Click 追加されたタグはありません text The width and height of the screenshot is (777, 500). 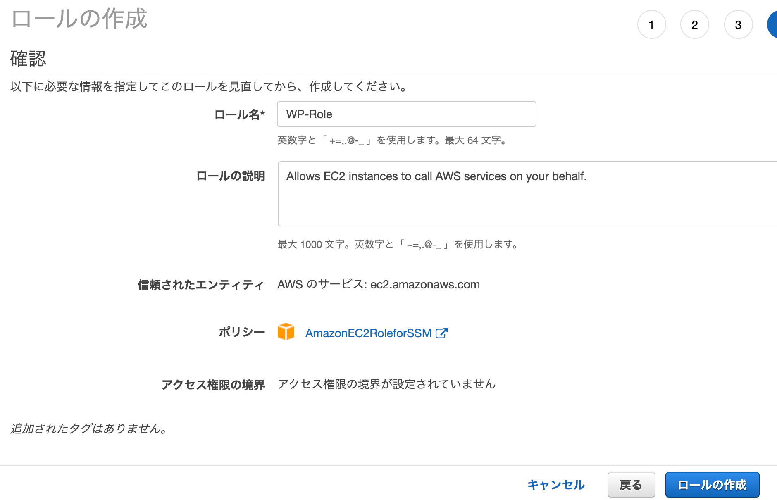[x=88, y=429]
